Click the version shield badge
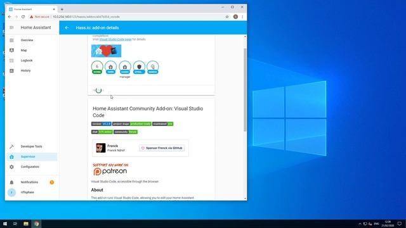The height and width of the screenshot is (228, 406). coord(101,124)
